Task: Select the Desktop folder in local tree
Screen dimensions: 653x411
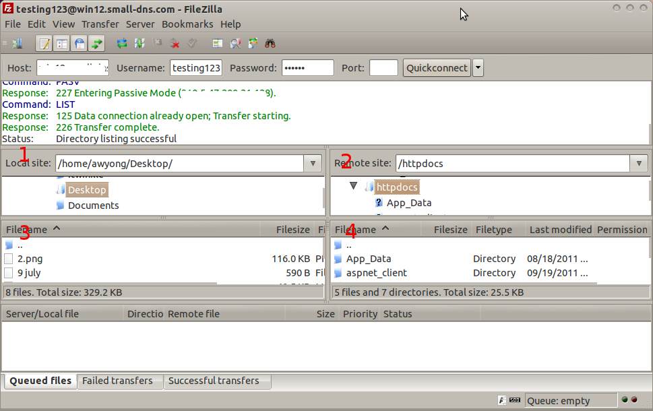Action: tap(87, 190)
